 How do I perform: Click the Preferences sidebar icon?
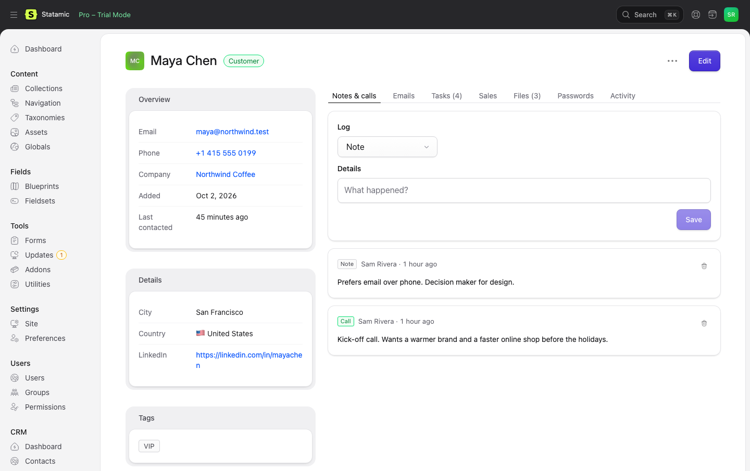15,338
